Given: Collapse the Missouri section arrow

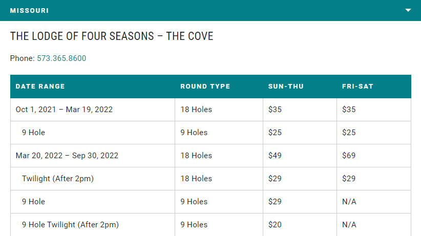Looking at the screenshot, I should 408,10.
